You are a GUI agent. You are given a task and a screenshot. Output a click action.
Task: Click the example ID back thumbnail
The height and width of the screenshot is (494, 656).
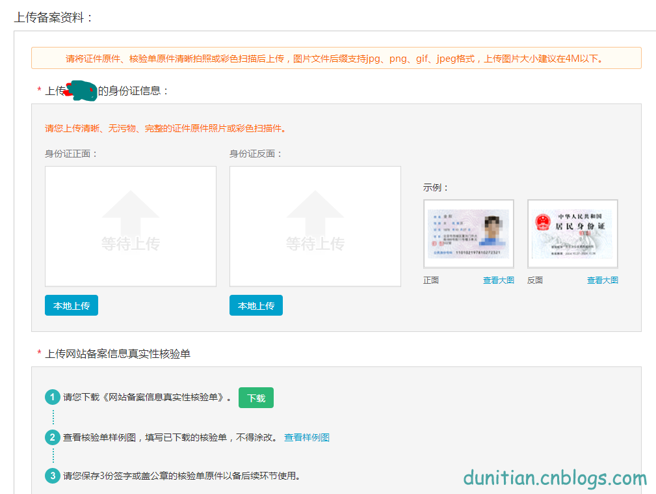pos(573,234)
